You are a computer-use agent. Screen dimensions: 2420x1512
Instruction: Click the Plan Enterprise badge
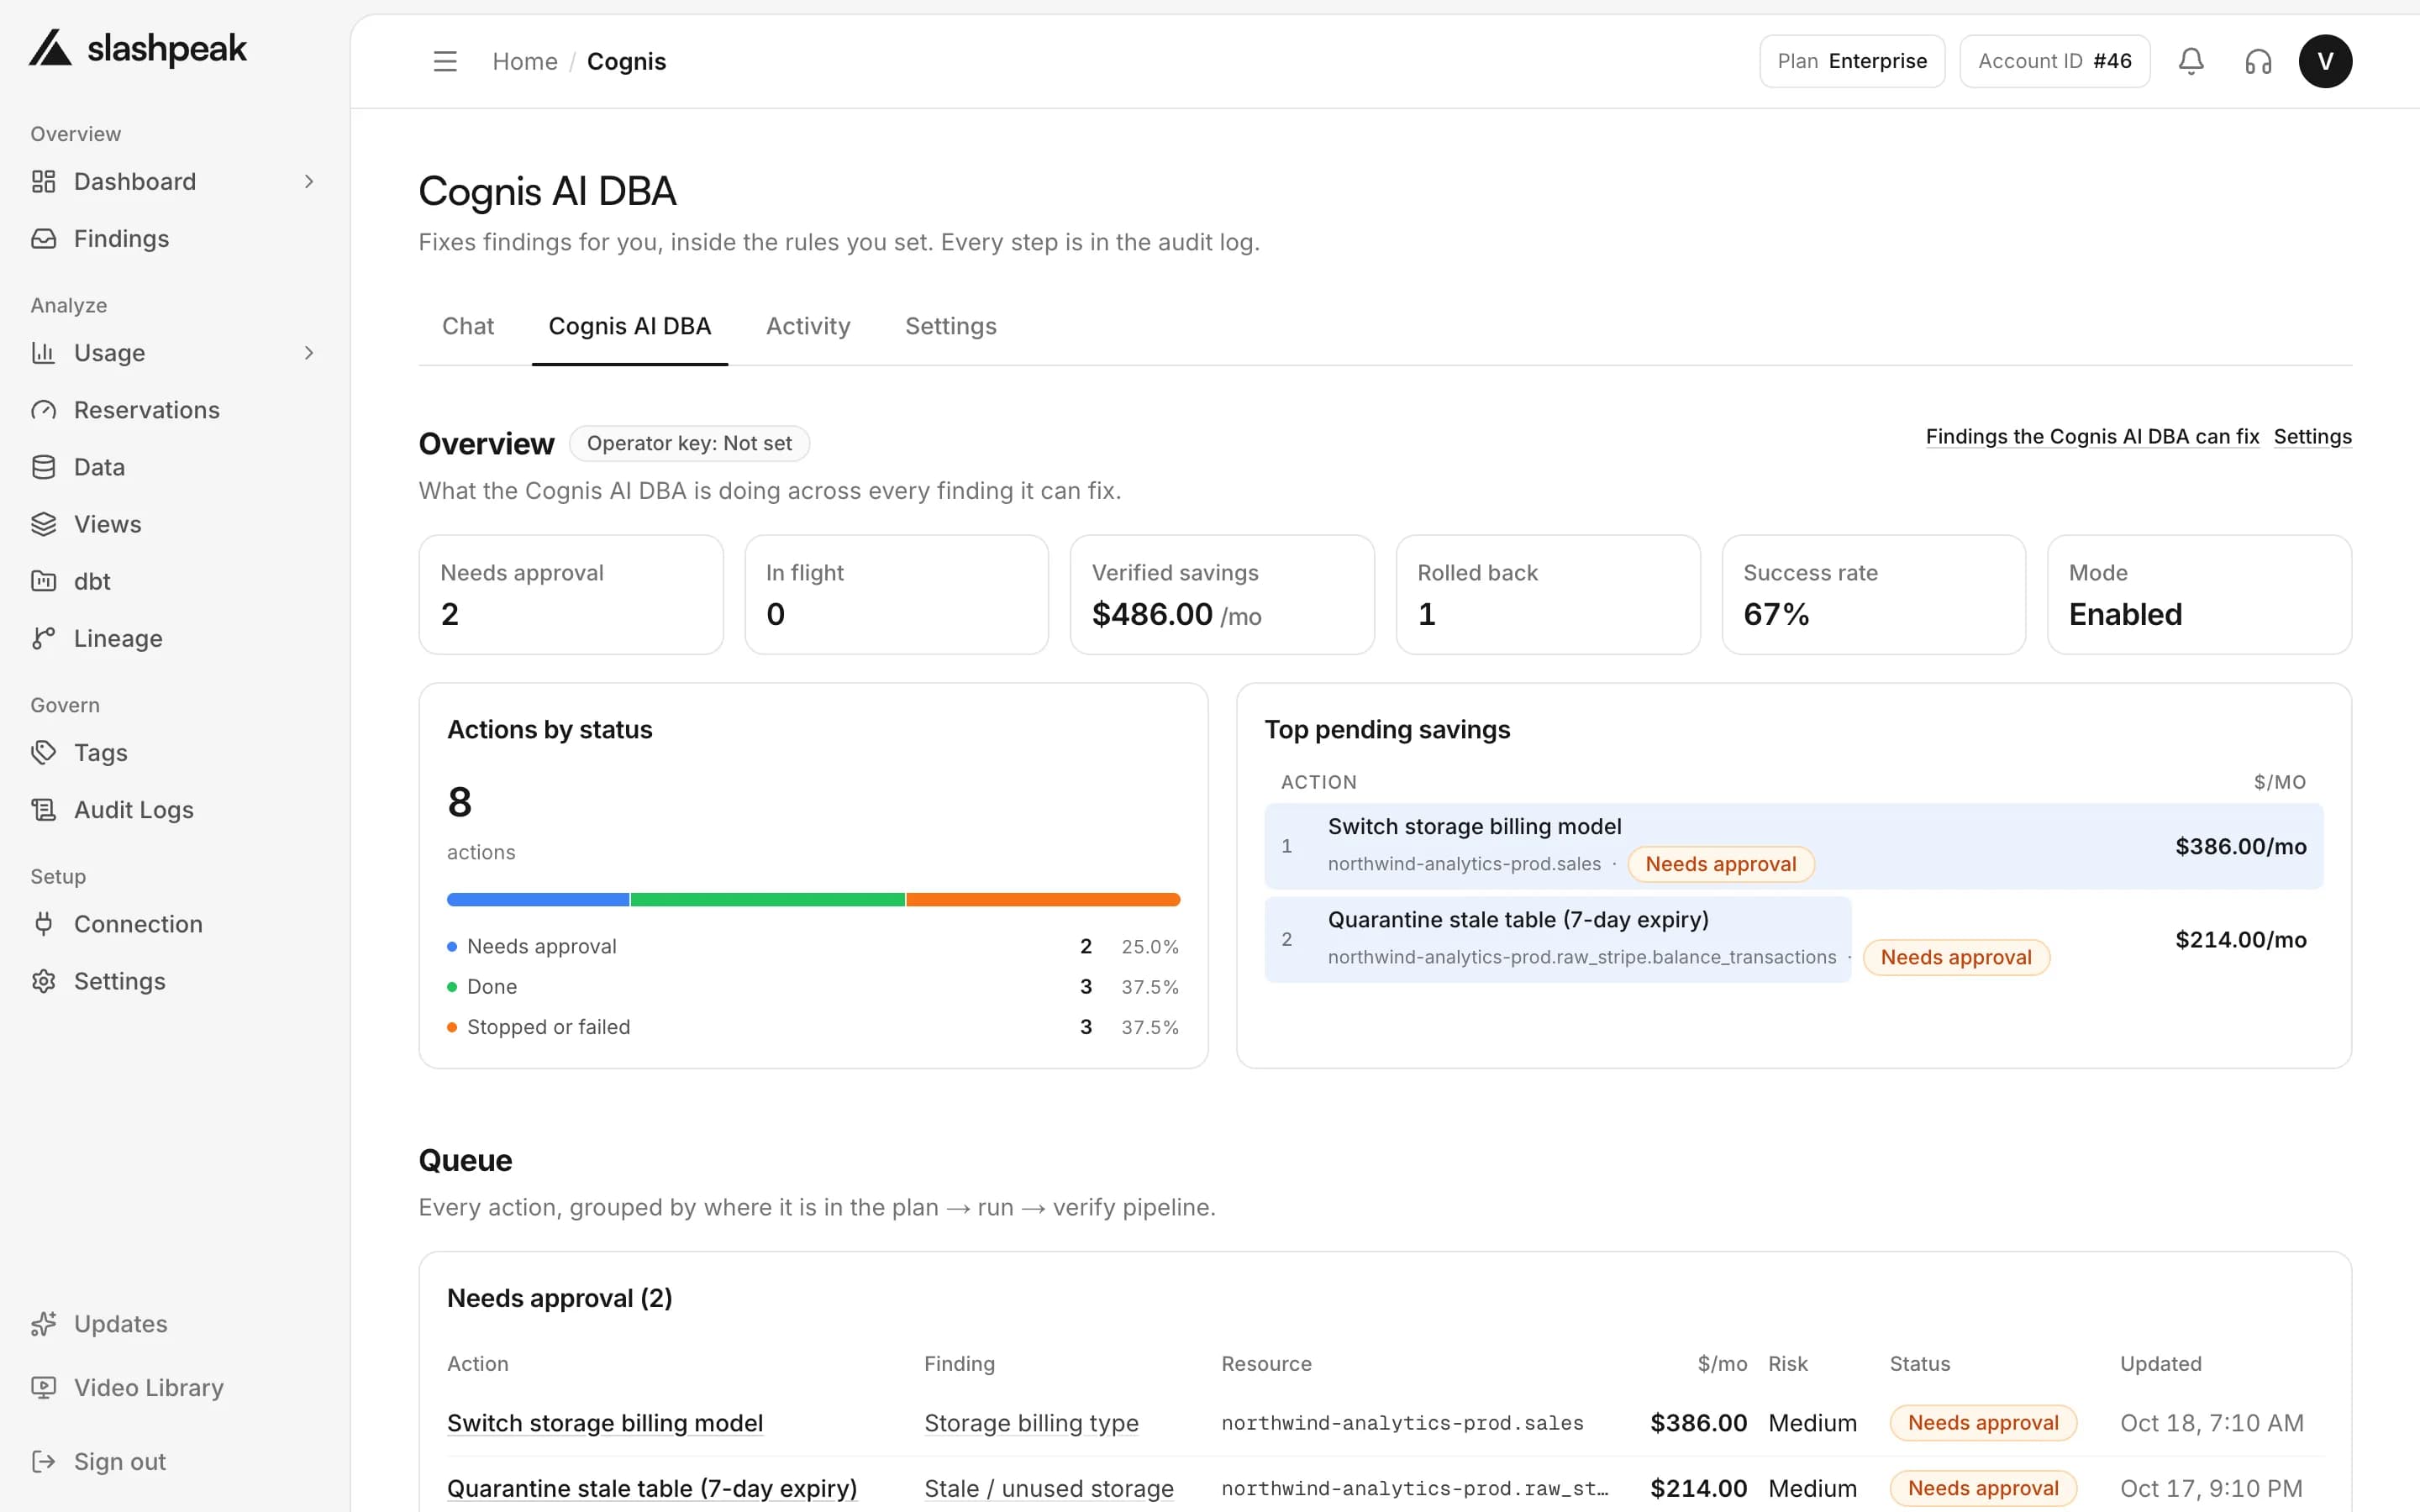click(1852, 61)
